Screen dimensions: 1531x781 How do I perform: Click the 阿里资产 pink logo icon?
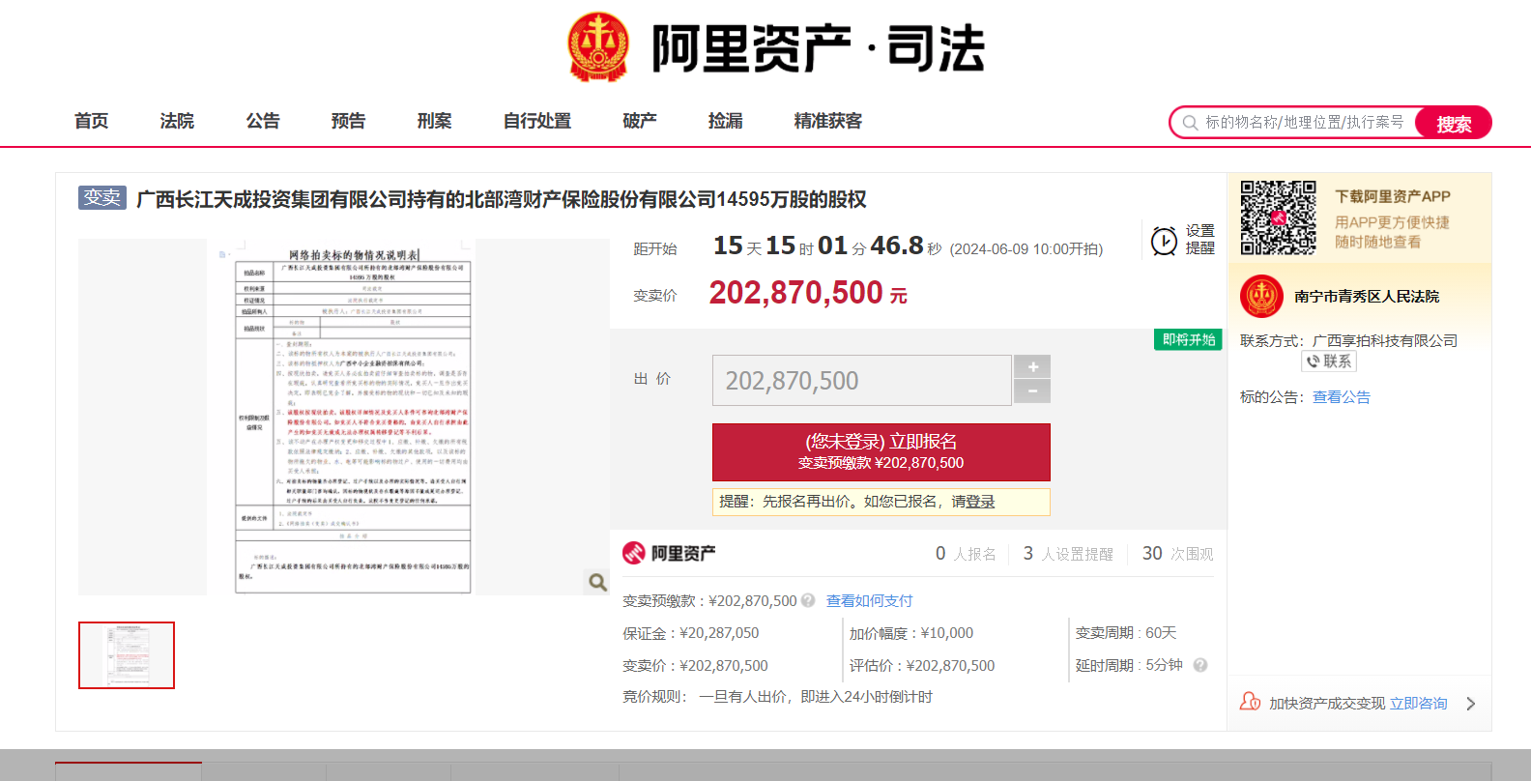coord(634,553)
